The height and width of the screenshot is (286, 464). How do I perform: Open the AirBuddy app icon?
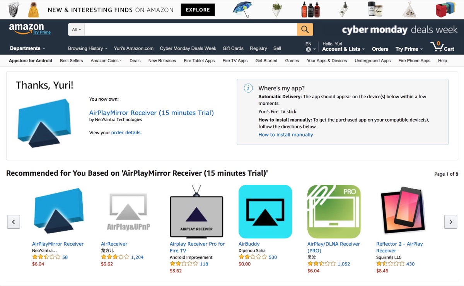265,211
